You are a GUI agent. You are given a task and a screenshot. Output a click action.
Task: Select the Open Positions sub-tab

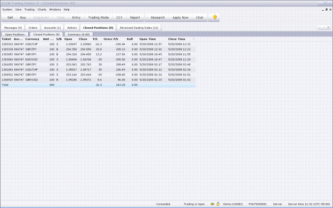tap(15, 35)
